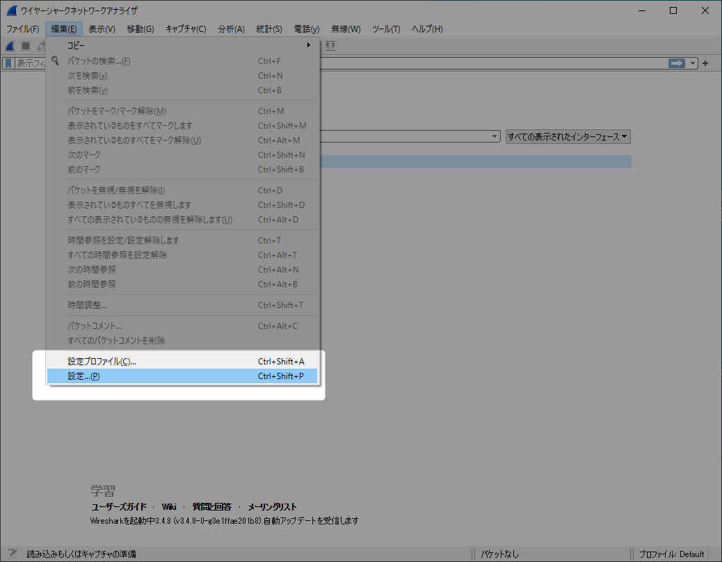Choose 次のマーク menu item

coord(182,155)
